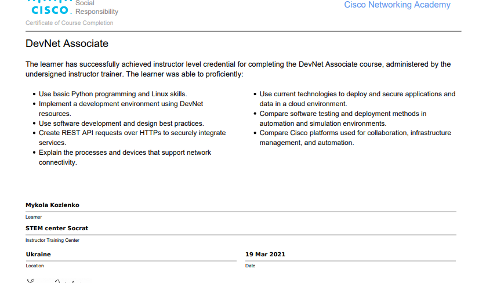Click the software development best practices bullet
Screen dimensions: 486x283
[121, 124]
